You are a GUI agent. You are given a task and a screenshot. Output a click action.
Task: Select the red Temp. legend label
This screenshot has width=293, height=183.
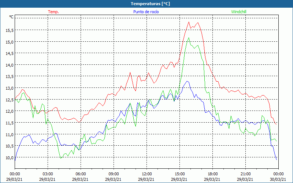tap(53, 12)
